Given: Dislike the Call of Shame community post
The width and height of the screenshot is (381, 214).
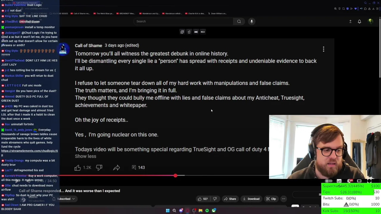Looking at the screenshot, I should click(x=99, y=167).
